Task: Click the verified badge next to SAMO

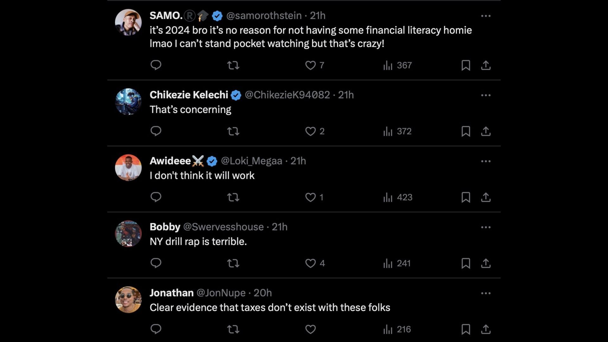Action: pos(217,15)
